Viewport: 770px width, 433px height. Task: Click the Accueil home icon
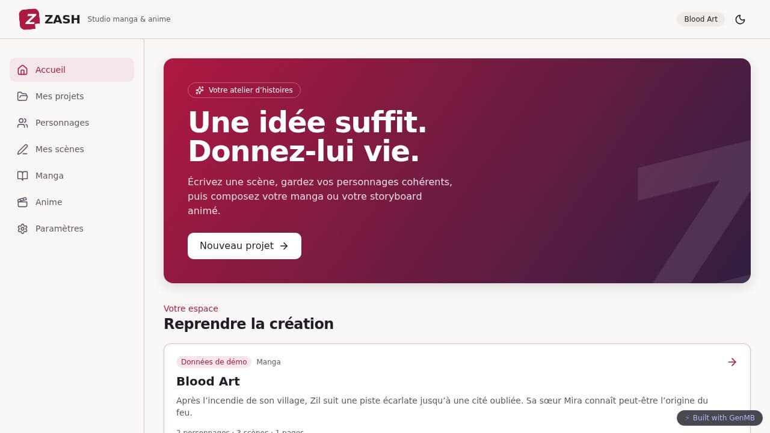pyautogui.click(x=23, y=70)
